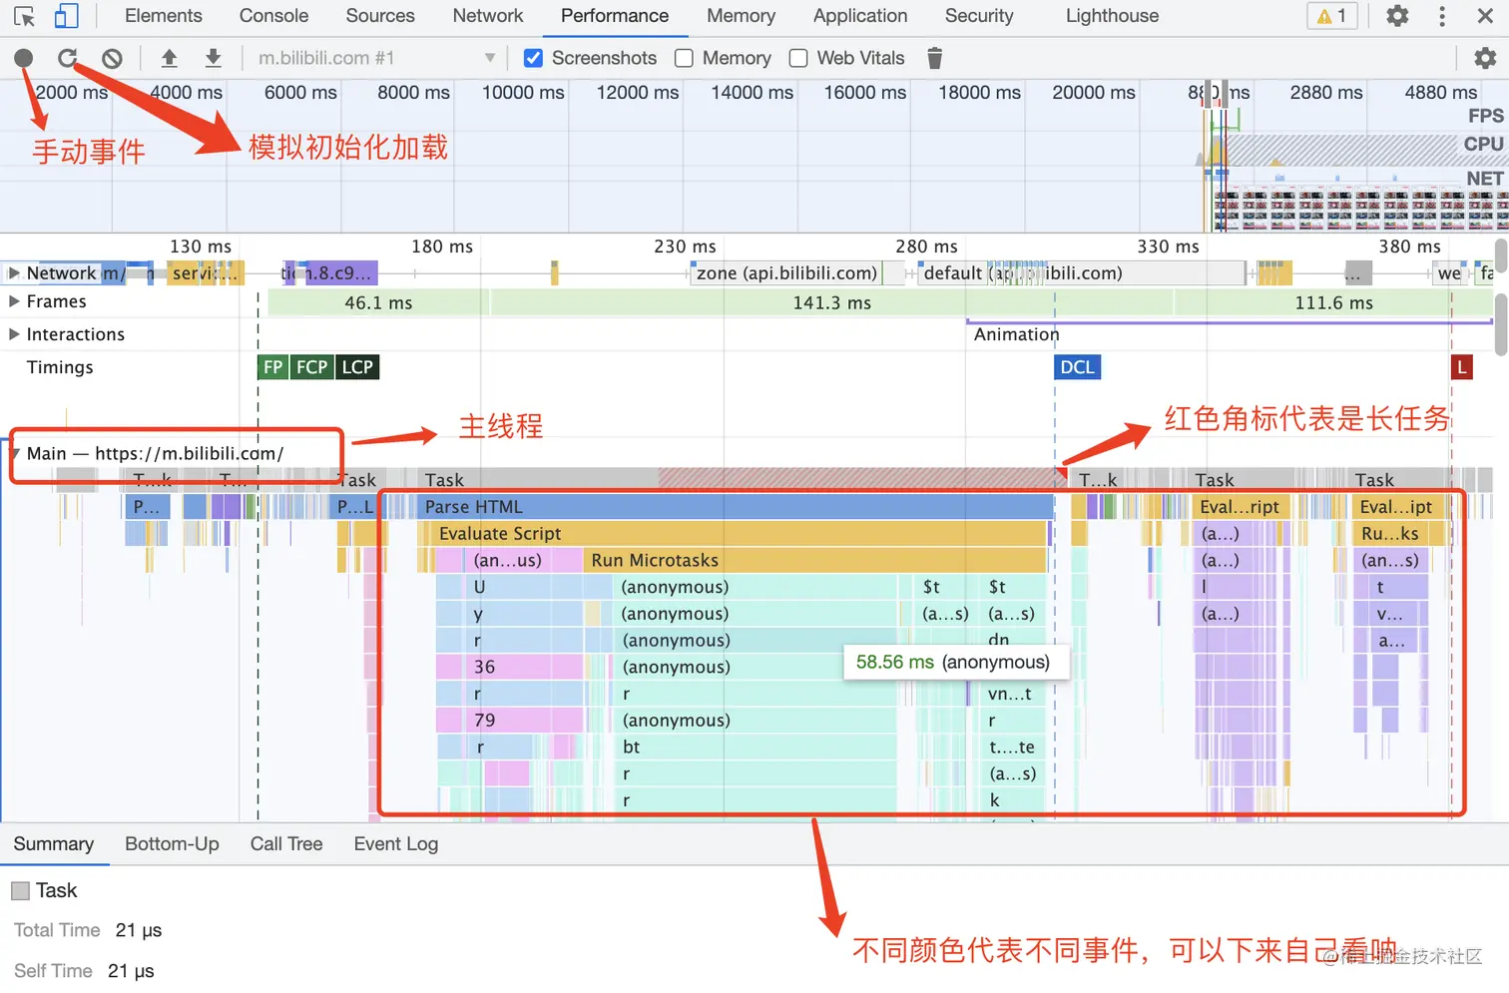This screenshot has height=993, width=1509.
Task: Open the Network tab
Action: [488, 16]
